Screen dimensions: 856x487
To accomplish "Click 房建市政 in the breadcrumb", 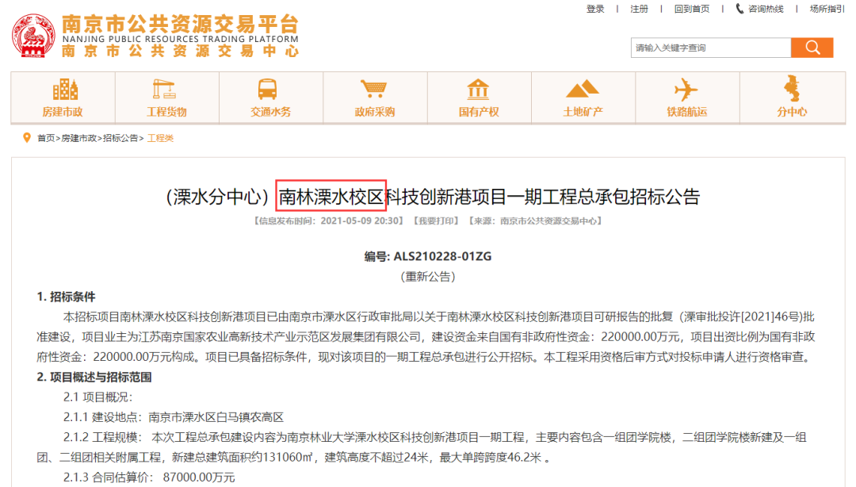I will click(x=78, y=138).
